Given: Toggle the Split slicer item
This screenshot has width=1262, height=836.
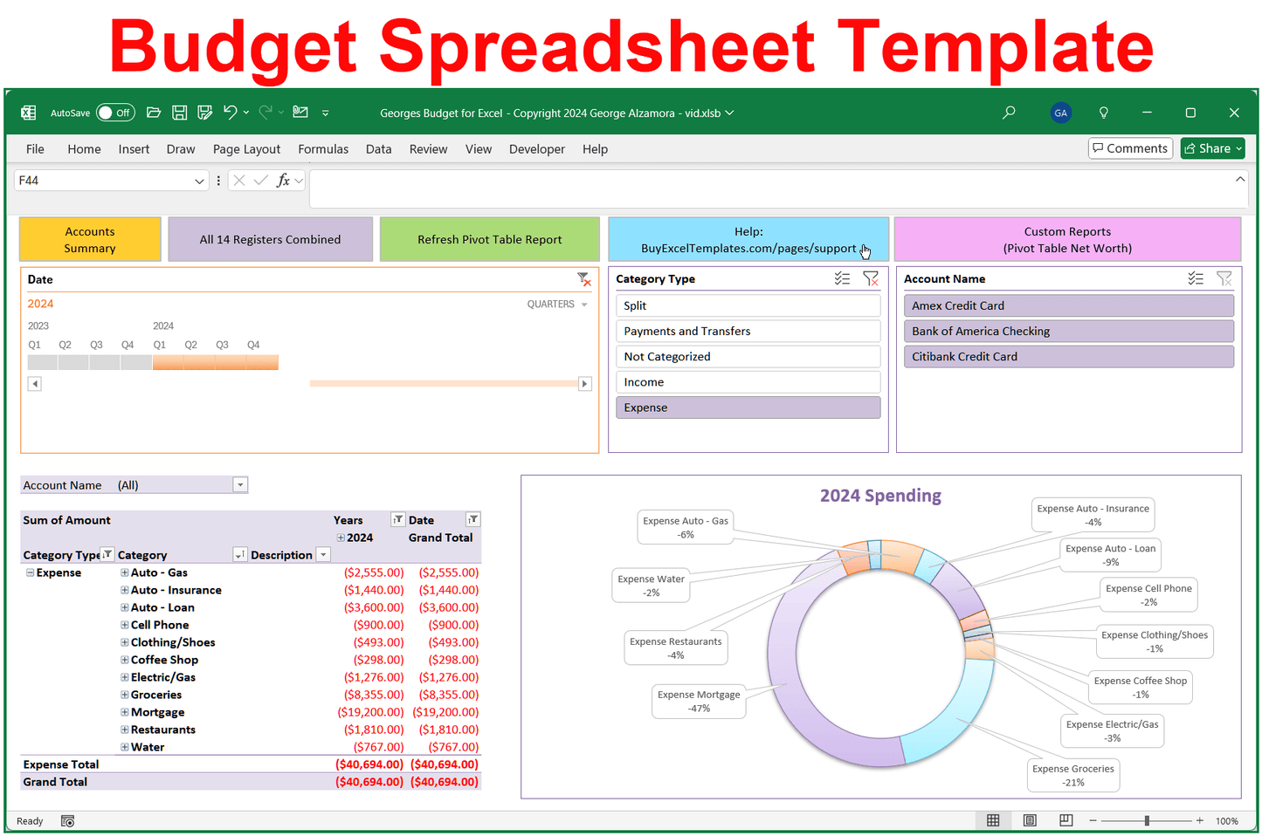Looking at the screenshot, I should click(748, 305).
